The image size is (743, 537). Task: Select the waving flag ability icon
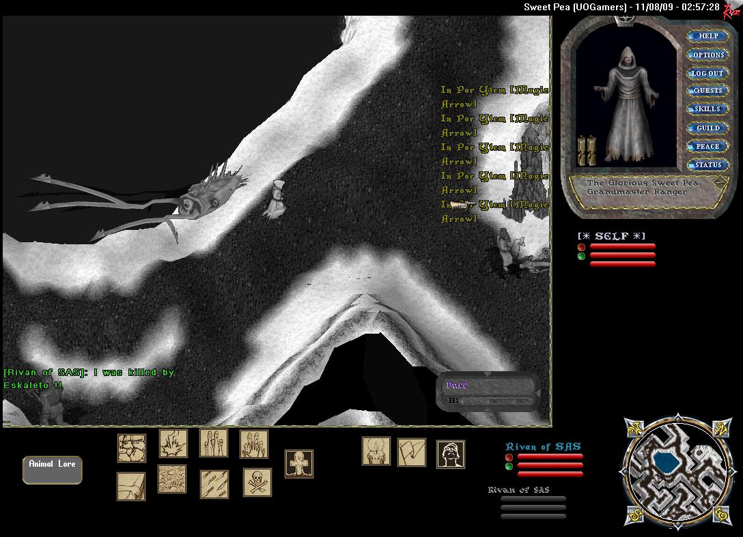412,452
